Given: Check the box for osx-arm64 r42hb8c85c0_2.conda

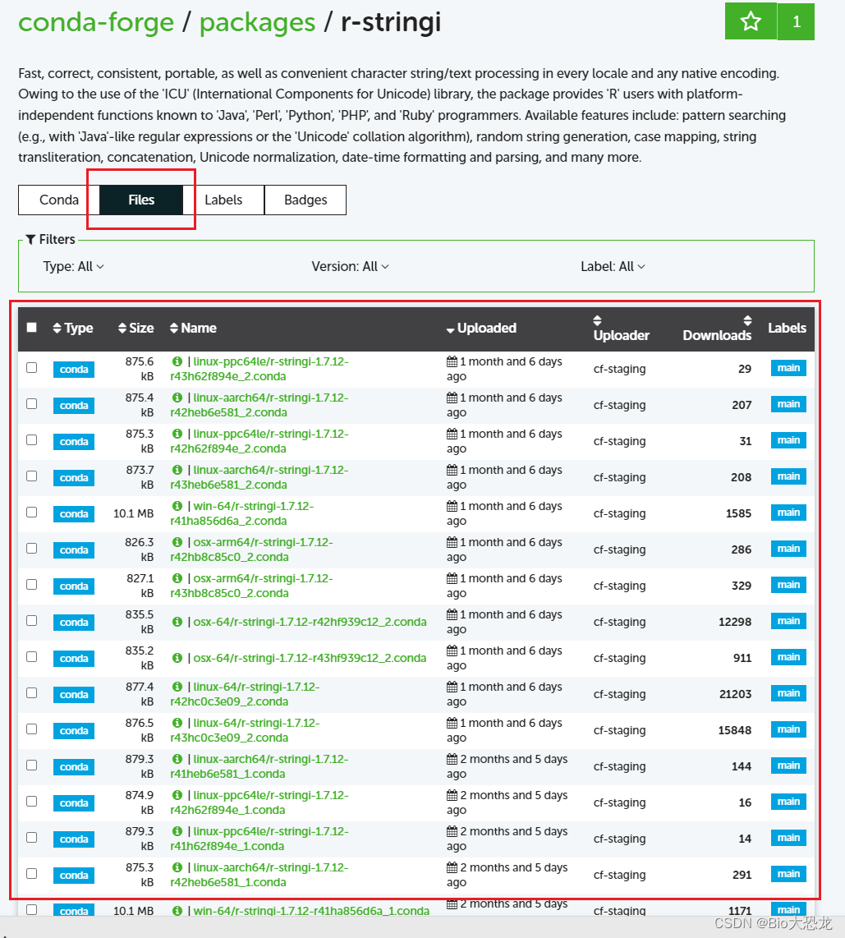Looking at the screenshot, I should click(x=32, y=548).
